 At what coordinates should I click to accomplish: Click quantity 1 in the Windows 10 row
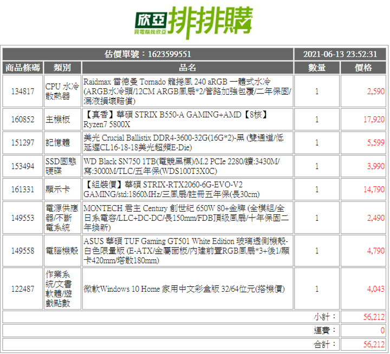click(x=317, y=289)
